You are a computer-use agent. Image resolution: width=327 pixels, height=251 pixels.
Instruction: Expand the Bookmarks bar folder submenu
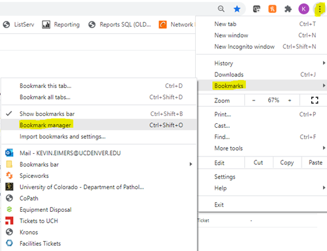click(x=99, y=164)
